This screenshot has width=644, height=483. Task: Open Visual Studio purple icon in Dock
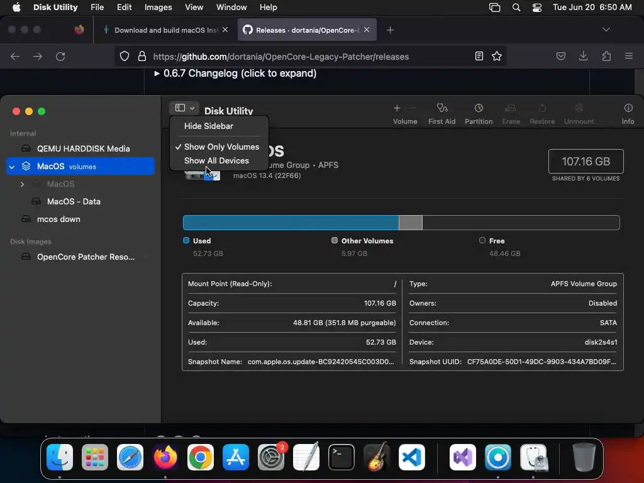(x=463, y=457)
